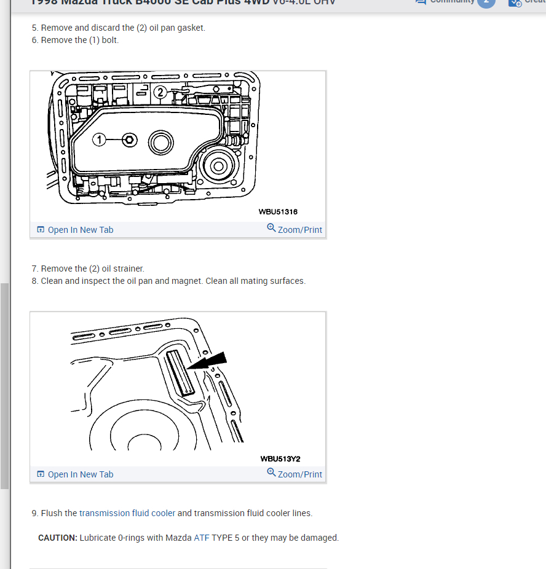Click the oil strainer diagram image

178,146
